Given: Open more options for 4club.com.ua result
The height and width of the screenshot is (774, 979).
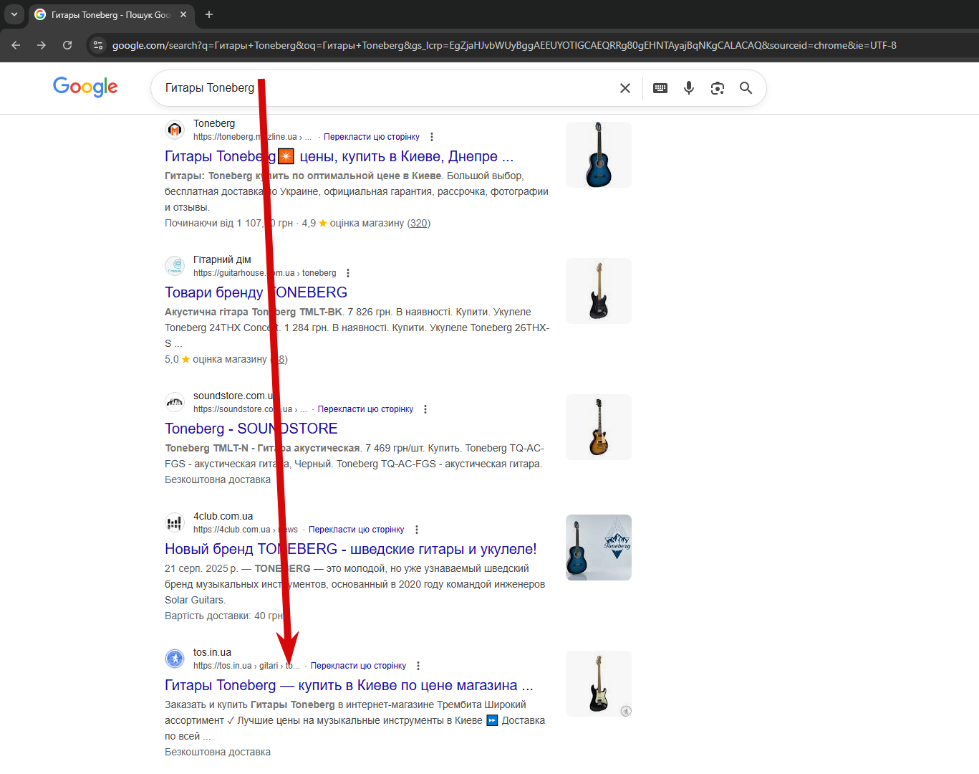Looking at the screenshot, I should pyautogui.click(x=417, y=530).
